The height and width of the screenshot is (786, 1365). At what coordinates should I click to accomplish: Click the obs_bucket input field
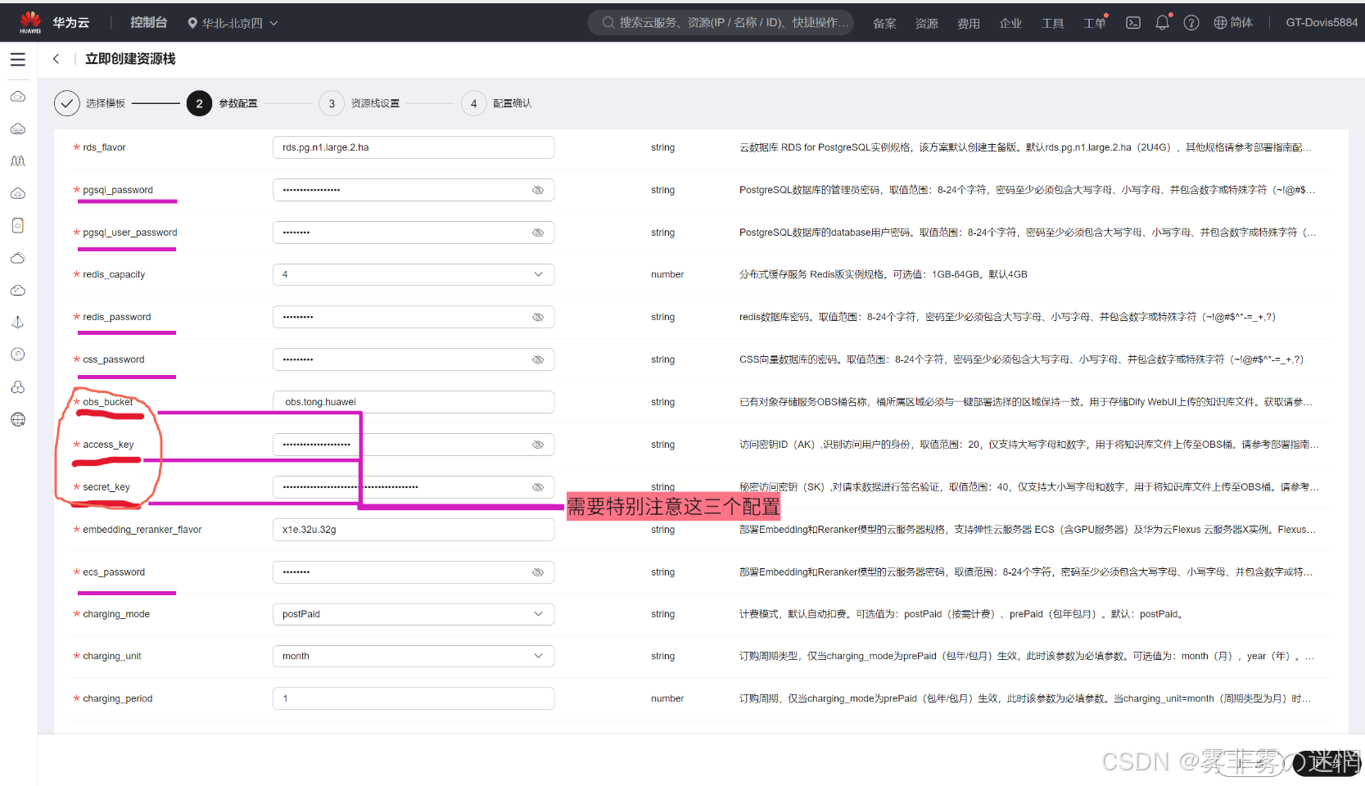pyautogui.click(x=413, y=402)
